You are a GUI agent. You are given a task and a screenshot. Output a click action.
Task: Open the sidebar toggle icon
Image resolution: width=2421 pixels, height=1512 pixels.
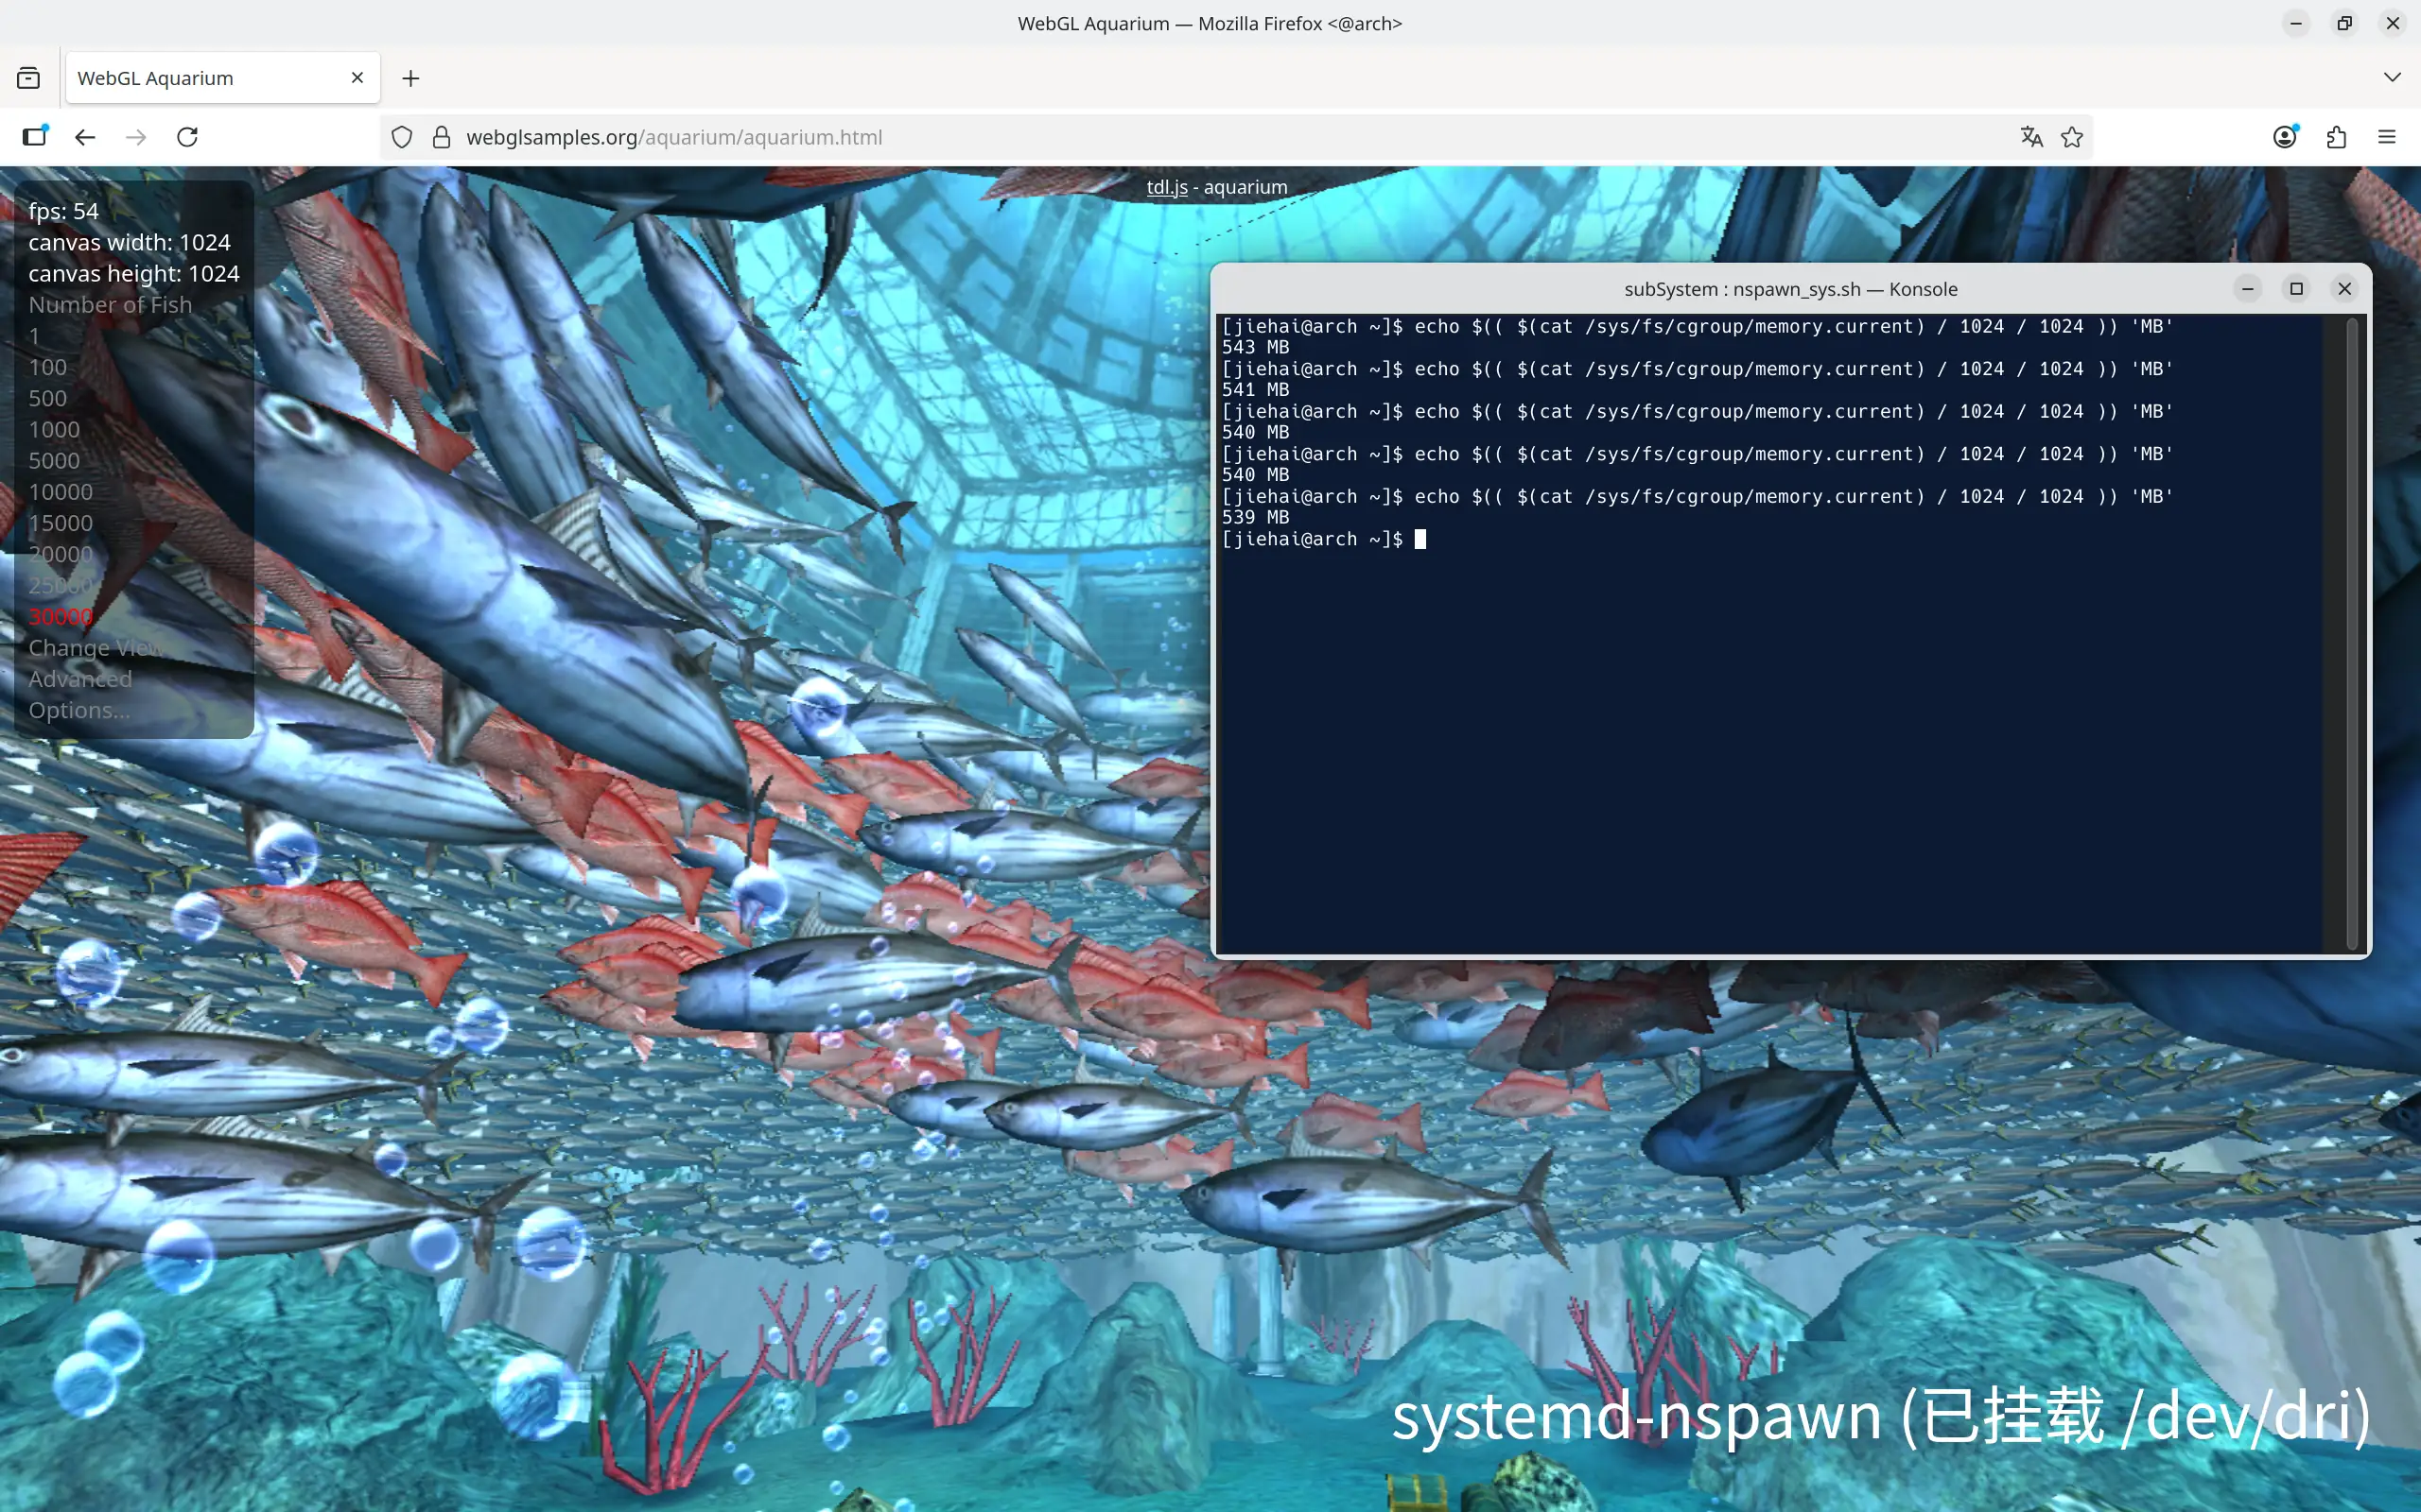pyautogui.click(x=35, y=137)
